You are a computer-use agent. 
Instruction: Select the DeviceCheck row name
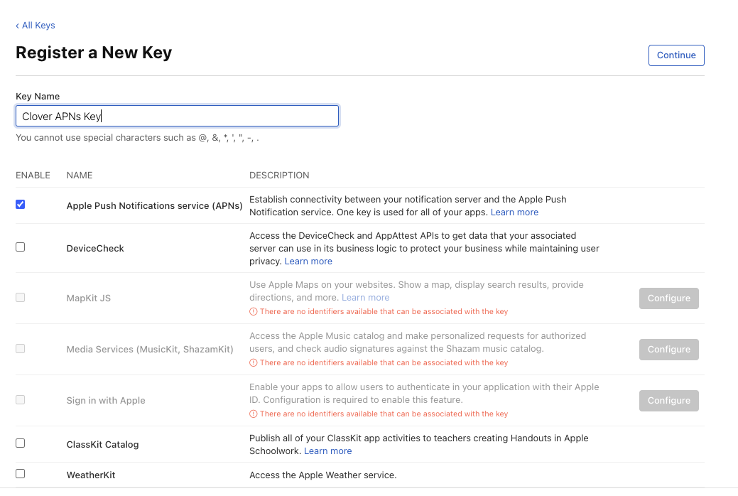point(95,248)
